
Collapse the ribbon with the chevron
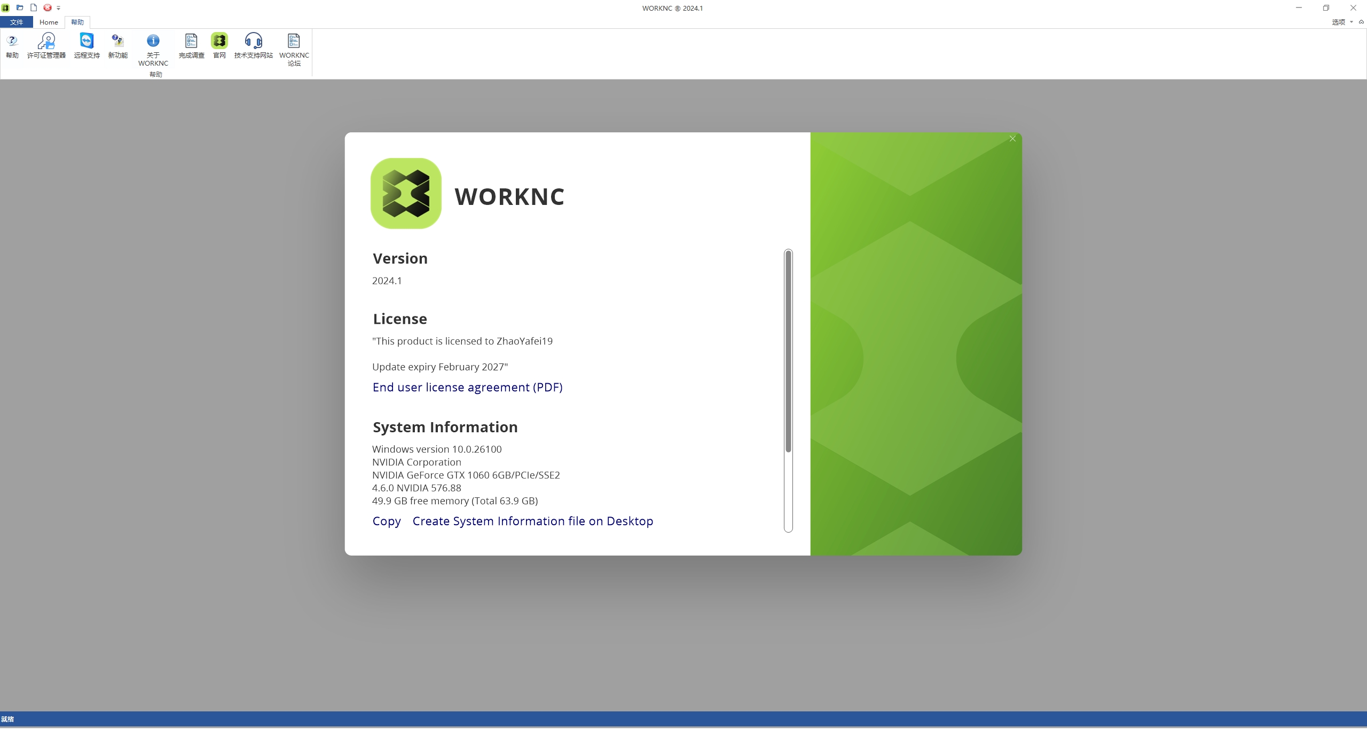click(1361, 22)
